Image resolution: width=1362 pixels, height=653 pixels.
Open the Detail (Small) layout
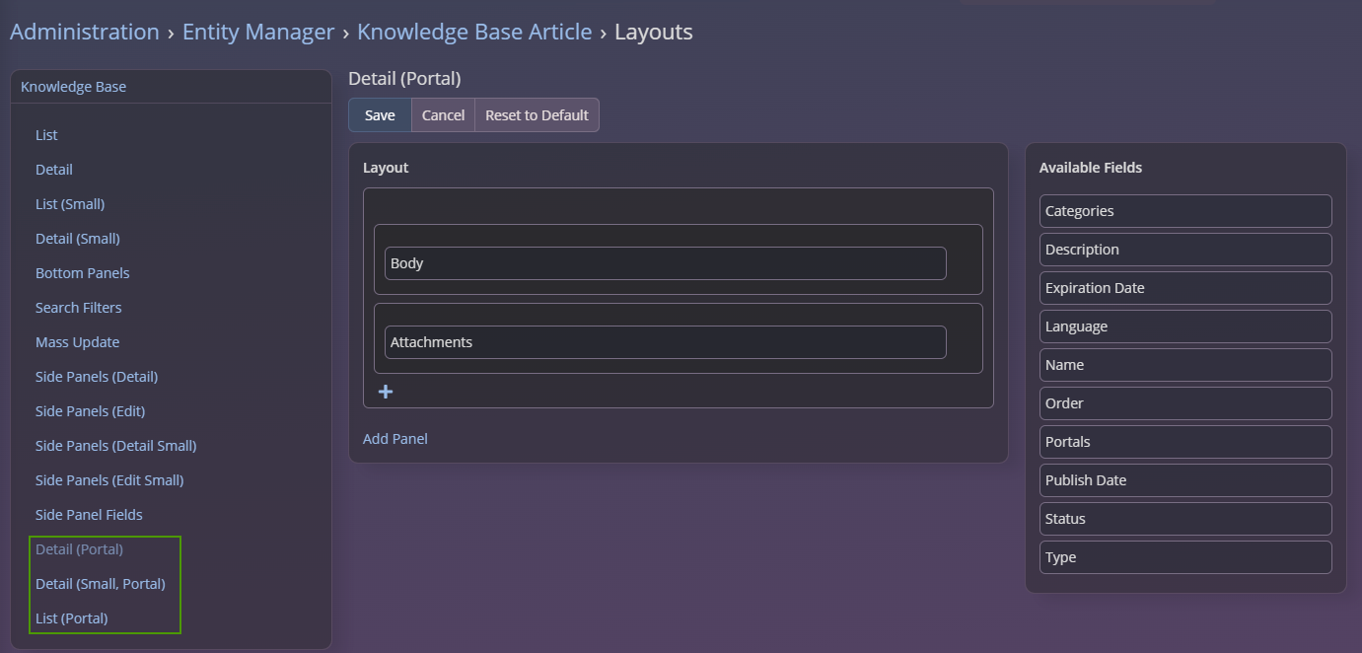(77, 239)
